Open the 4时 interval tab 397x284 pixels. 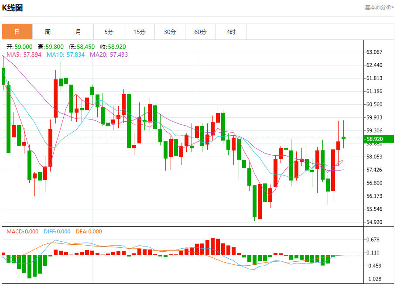[231, 32]
